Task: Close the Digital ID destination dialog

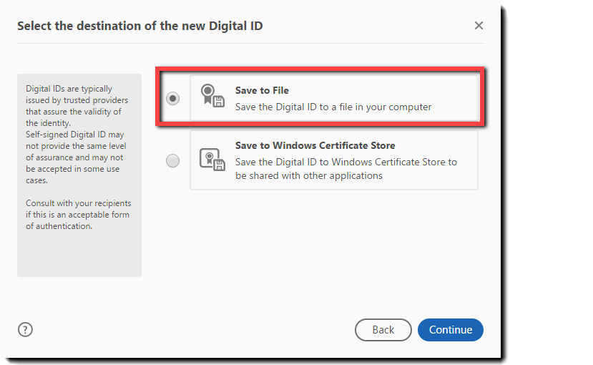Action: coord(479,26)
